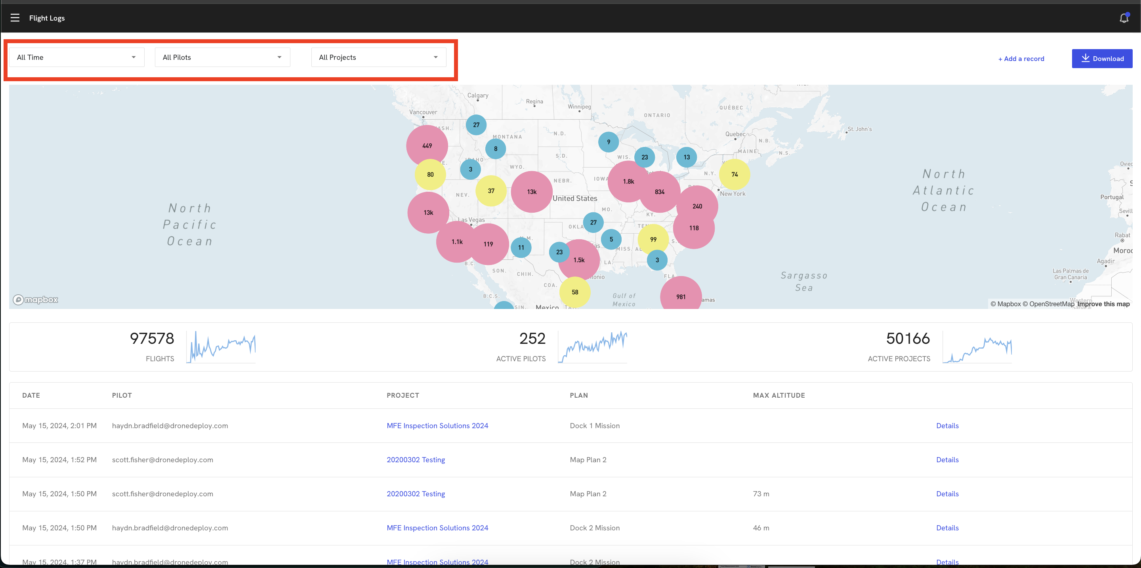Click the 97578 flights count
Viewport: 1141px width, 568px height.
(x=152, y=338)
